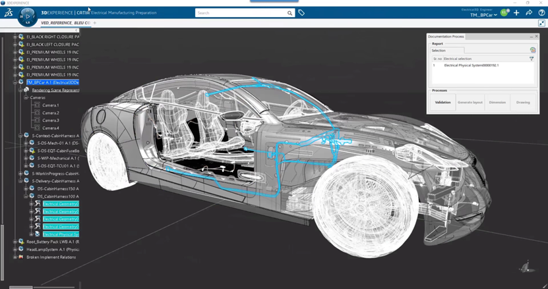Expand EI_BLACK LEFT CLOSURE PAC node
This screenshot has width=548, height=289.
point(15,44)
